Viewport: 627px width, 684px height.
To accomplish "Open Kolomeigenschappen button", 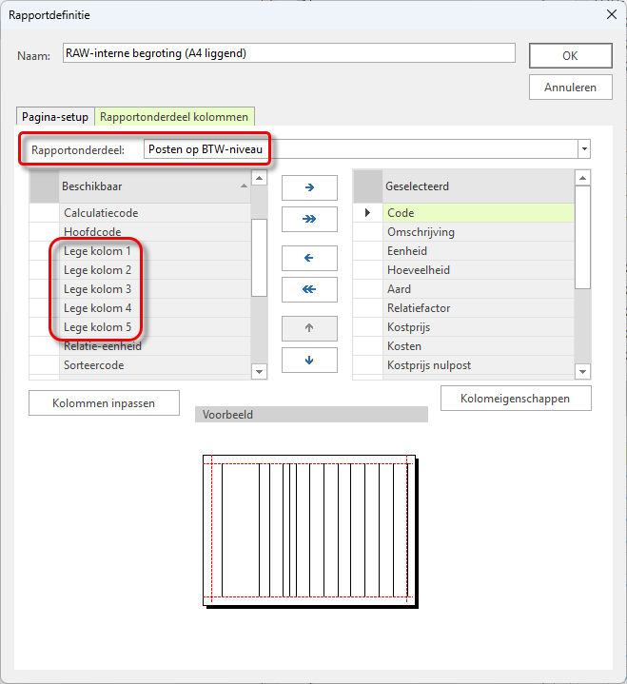I will (516, 399).
